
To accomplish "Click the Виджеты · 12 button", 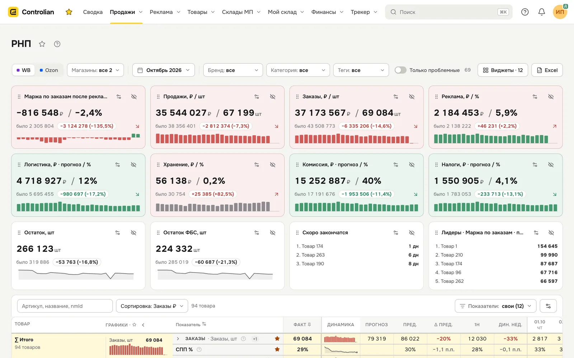I will click(503, 70).
